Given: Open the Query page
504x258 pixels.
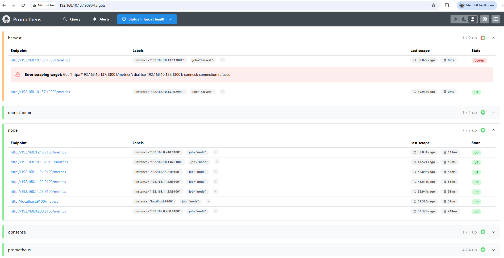Looking at the screenshot, I should (x=72, y=19).
